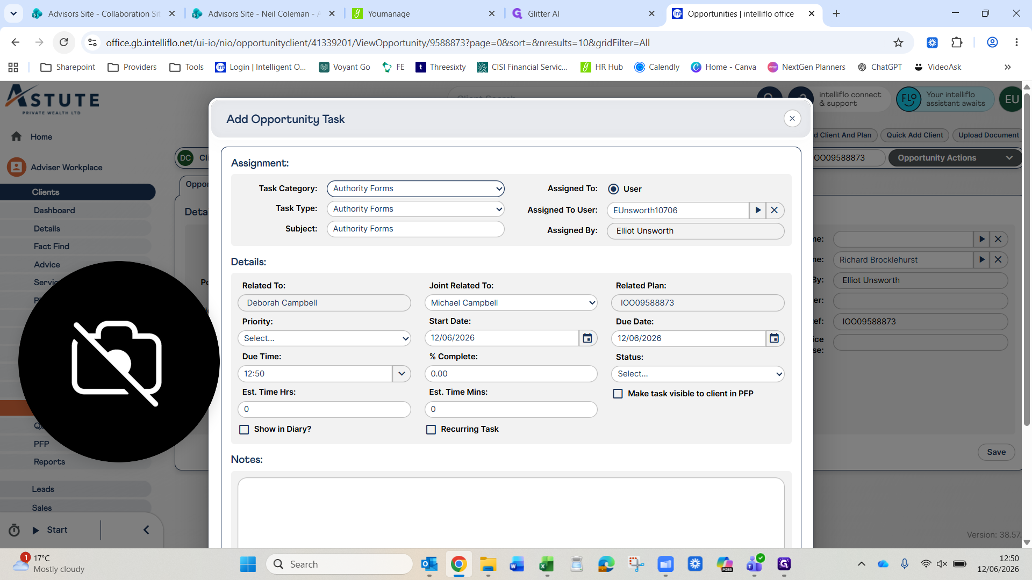Open Outlook from the taskbar
1032x580 pixels.
pyautogui.click(x=429, y=564)
